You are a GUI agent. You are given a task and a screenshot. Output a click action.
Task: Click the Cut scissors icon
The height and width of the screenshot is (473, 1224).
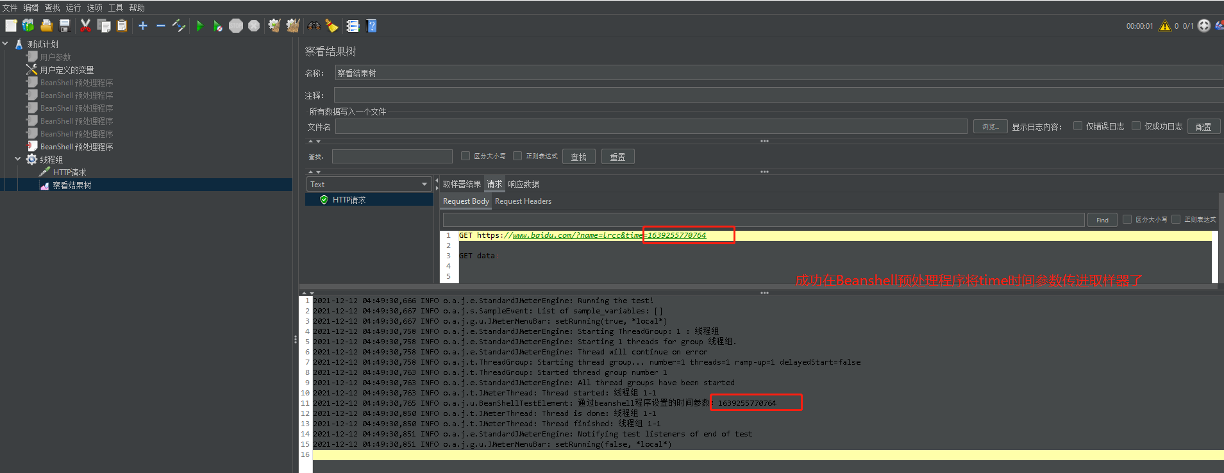pyautogui.click(x=85, y=26)
